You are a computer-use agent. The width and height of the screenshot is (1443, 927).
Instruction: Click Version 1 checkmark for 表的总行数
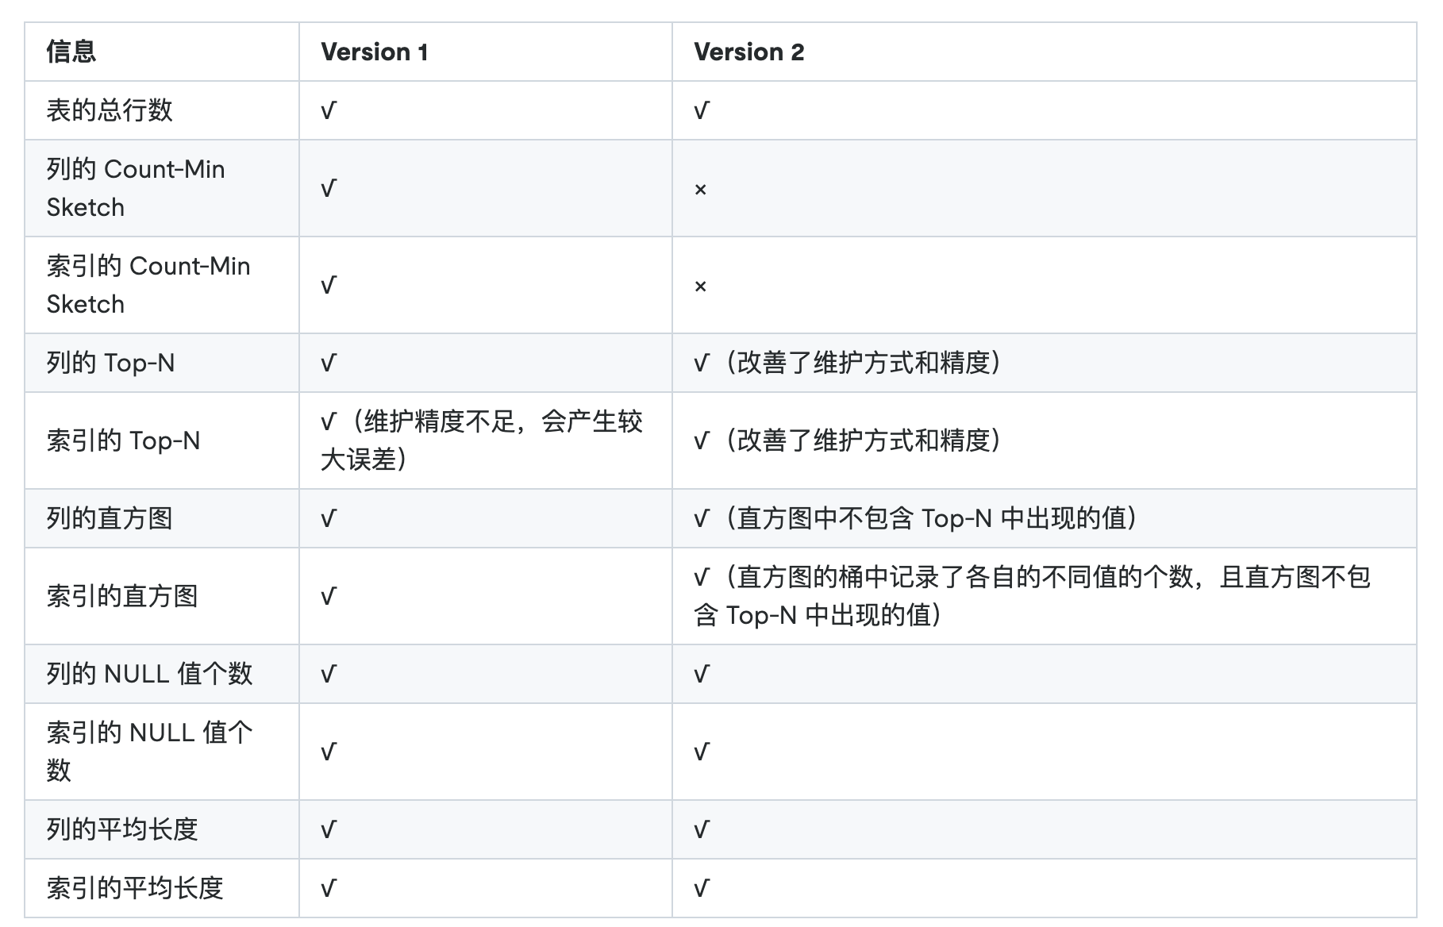coord(329,111)
